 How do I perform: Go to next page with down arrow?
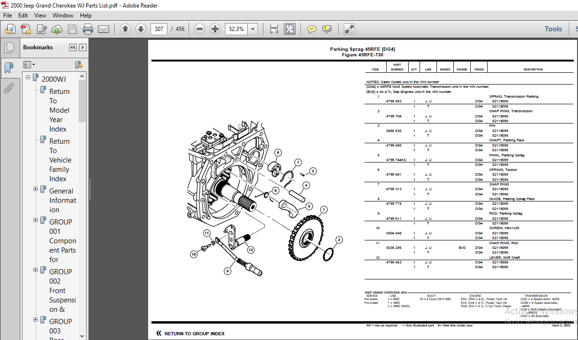click(x=141, y=29)
